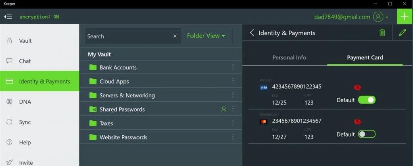Open the Website Passwords folder
Image resolution: width=413 pixels, height=166 pixels.
(x=161, y=137)
